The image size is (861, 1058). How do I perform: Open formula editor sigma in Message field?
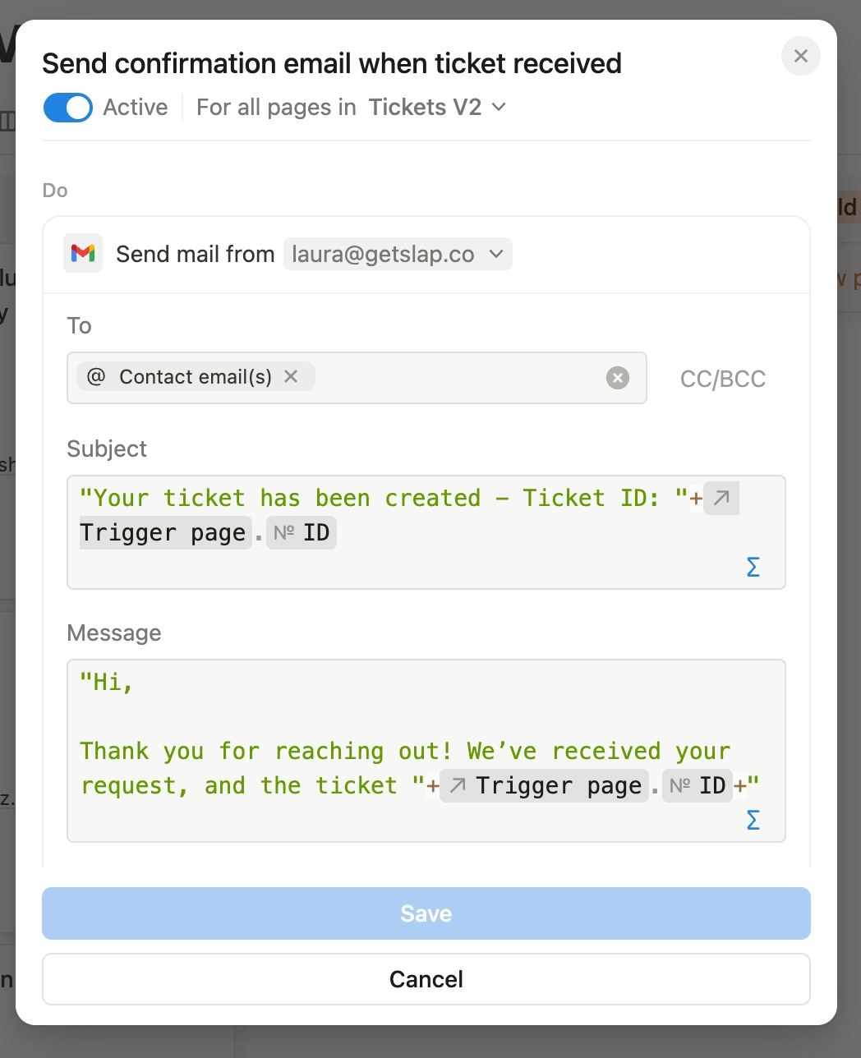[x=753, y=820]
